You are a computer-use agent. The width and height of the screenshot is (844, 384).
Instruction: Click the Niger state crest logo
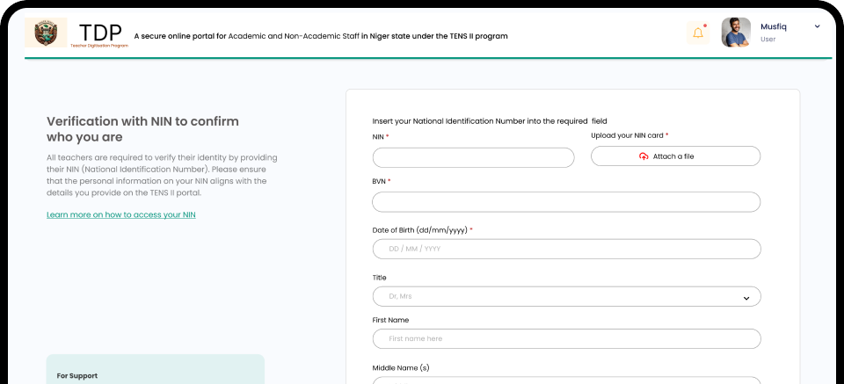pos(46,33)
